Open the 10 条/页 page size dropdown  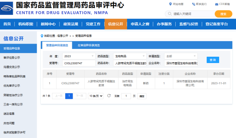[96, 96]
